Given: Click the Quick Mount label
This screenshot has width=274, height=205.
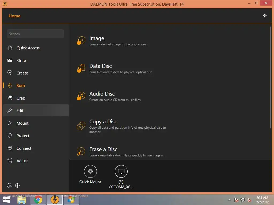Looking at the screenshot, I should click(x=90, y=182).
